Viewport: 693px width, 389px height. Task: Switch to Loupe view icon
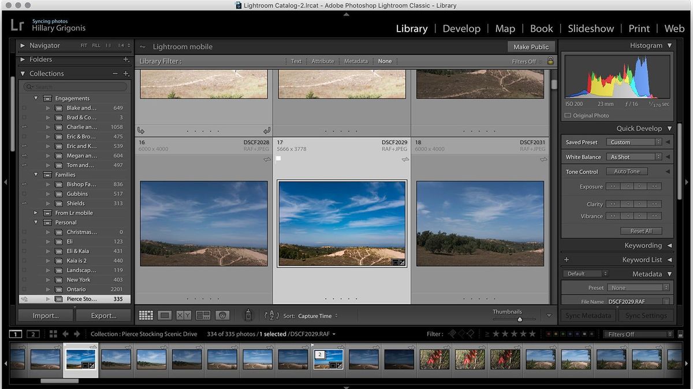coord(165,315)
